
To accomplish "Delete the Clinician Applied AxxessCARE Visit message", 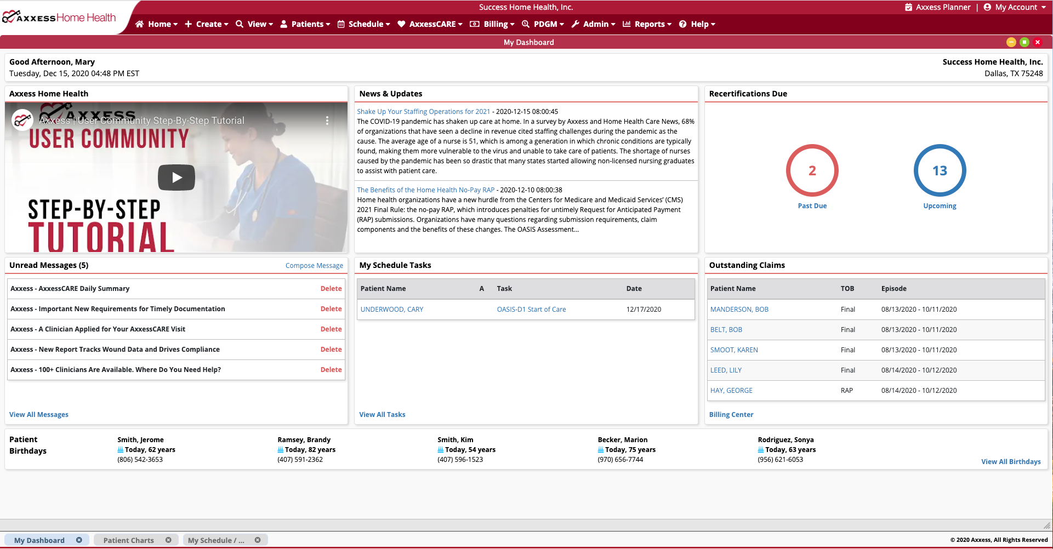I will coord(331,329).
